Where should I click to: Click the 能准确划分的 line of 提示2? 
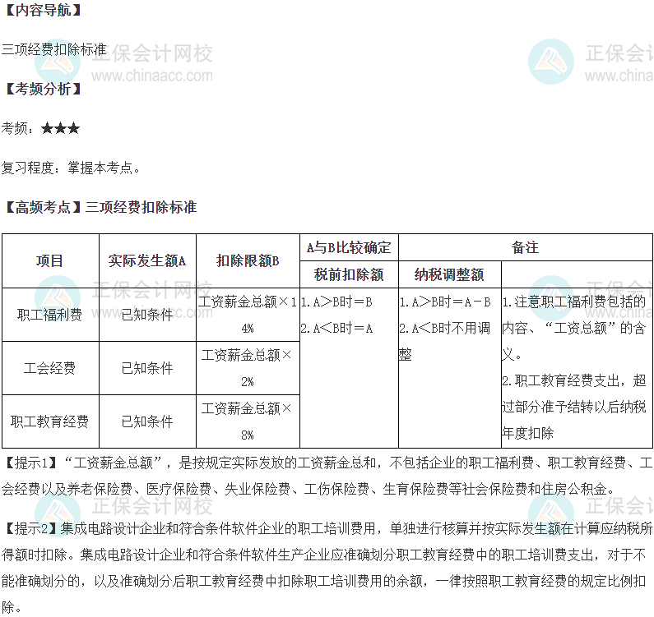click(323, 581)
